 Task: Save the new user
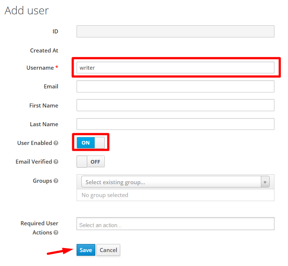click(86, 250)
